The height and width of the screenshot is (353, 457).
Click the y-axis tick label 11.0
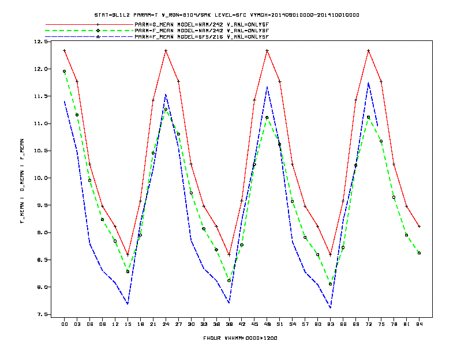[40, 123]
